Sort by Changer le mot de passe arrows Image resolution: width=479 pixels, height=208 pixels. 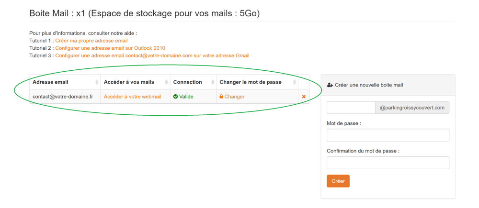295,82
